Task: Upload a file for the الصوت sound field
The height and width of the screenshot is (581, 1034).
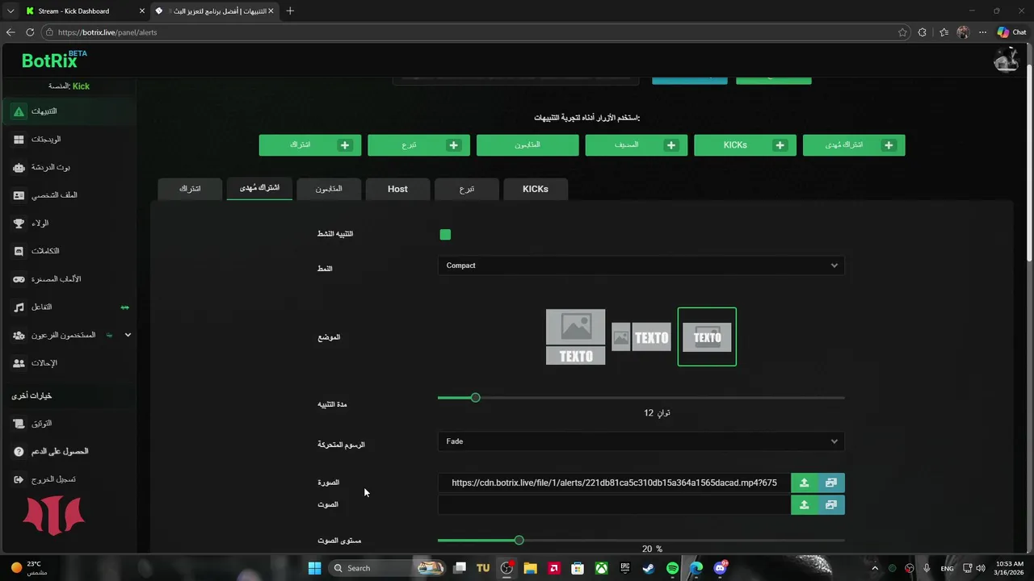Action: (x=804, y=505)
